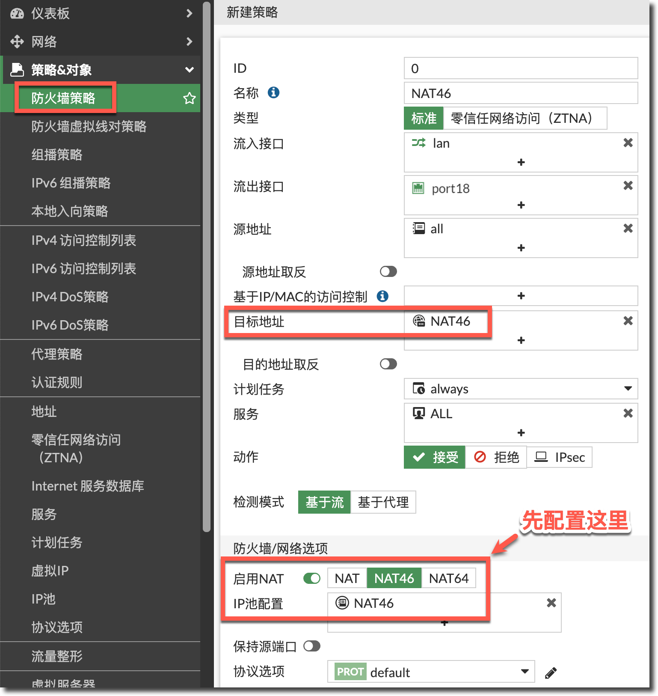Click the 名称 input field containing NAT46
Viewport: 658px width, 696px height.
point(521,93)
